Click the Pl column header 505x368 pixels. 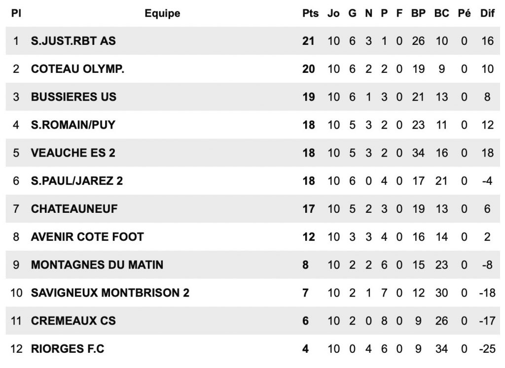(16, 13)
